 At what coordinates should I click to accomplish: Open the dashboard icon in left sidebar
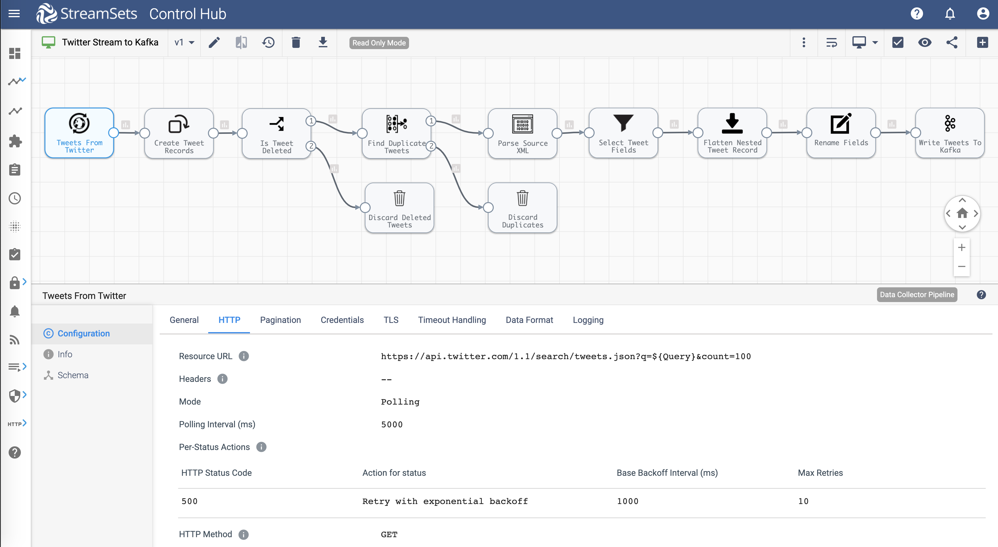pyautogui.click(x=15, y=53)
